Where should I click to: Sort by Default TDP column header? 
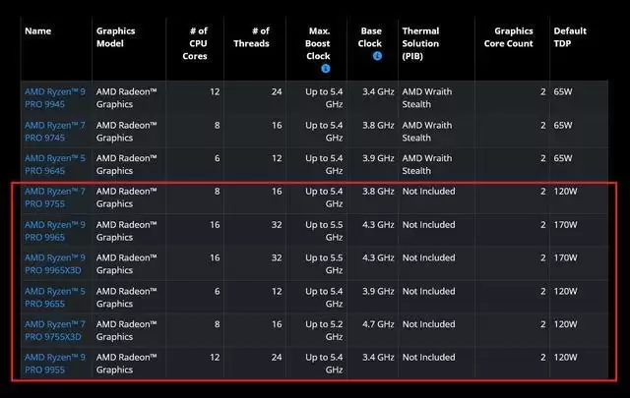click(x=570, y=37)
